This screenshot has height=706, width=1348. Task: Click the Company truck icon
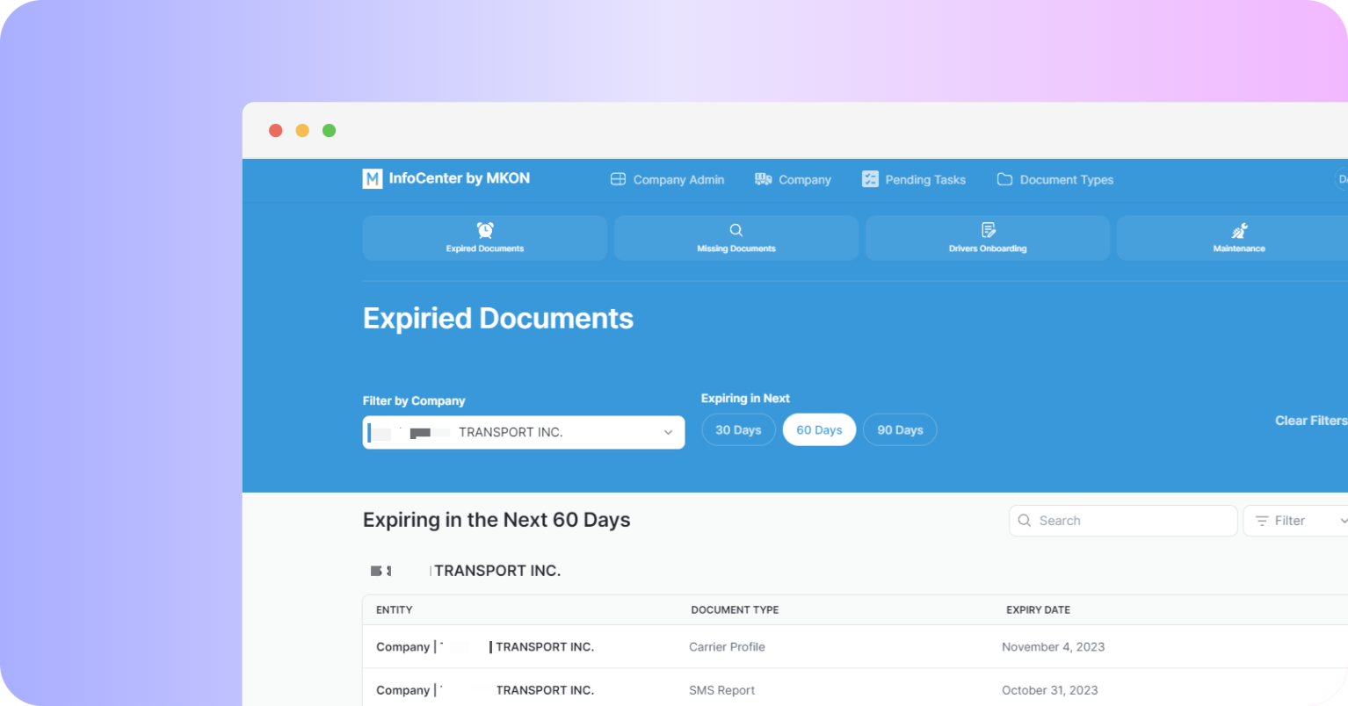coord(764,179)
